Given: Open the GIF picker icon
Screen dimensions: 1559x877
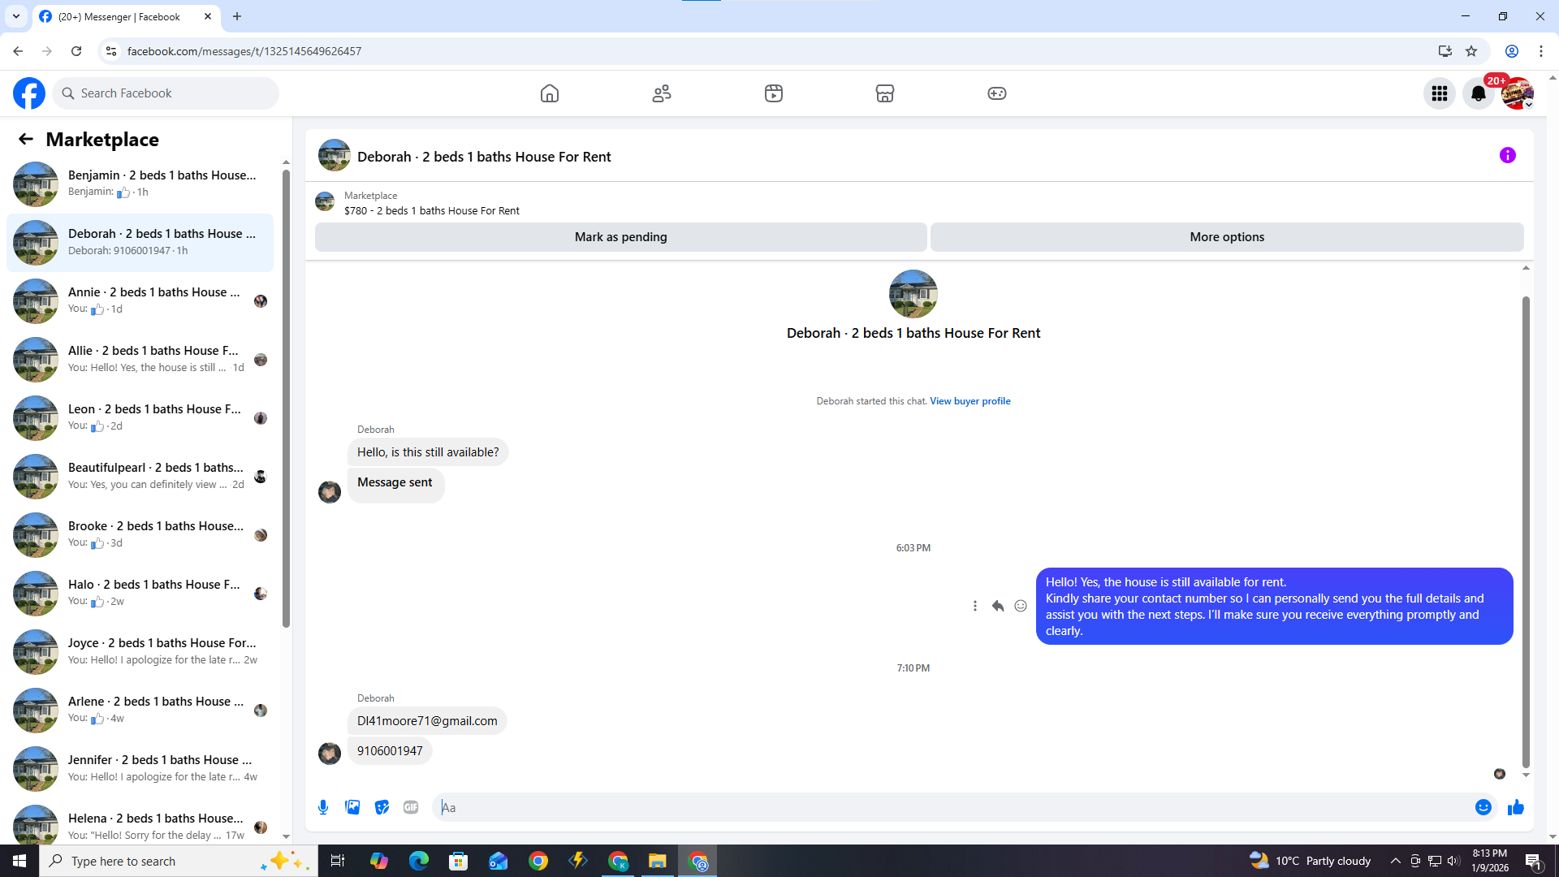Looking at the screenshot, I should point(411,807).
